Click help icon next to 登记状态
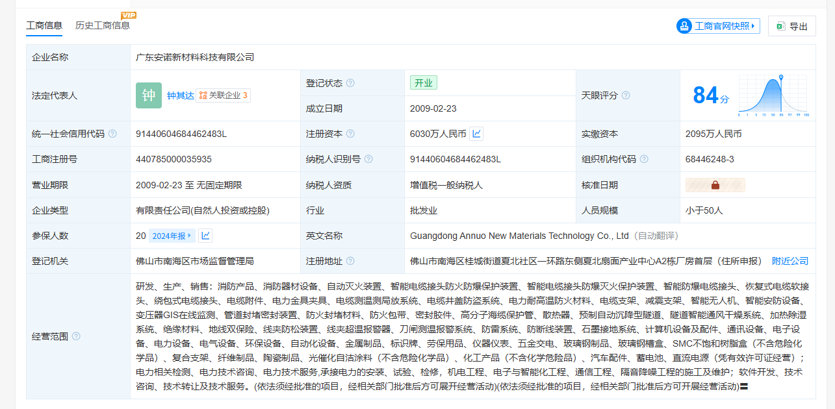This screenshot has height=409, width=835. pos(350,83)
